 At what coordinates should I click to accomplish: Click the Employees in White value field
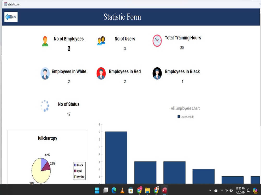[x=69, y=81]
